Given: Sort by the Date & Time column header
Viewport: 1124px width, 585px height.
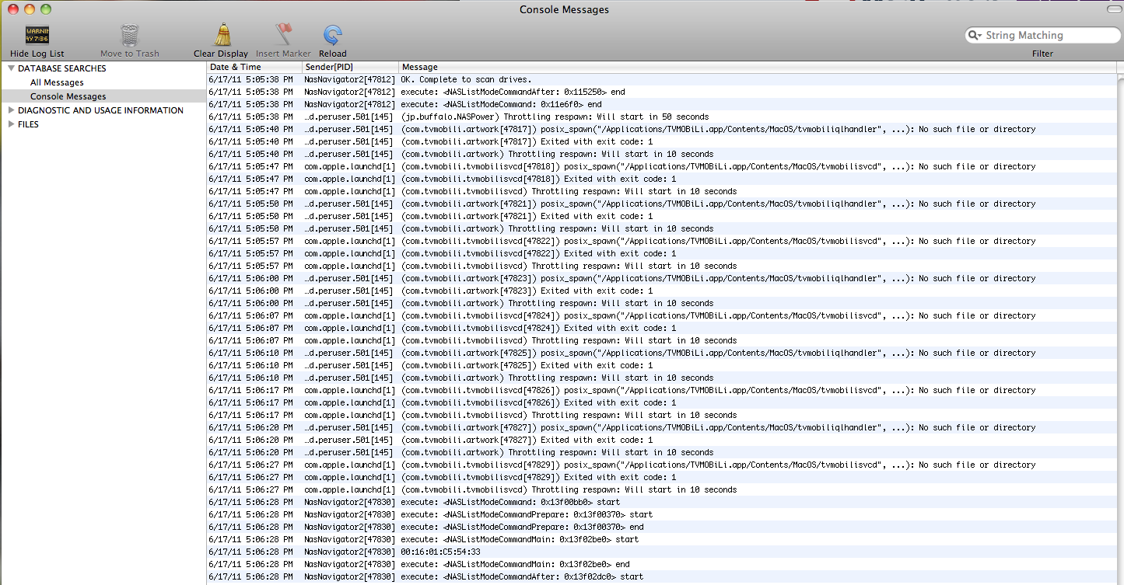Looking at the screenshot, I should click(254, 68).
